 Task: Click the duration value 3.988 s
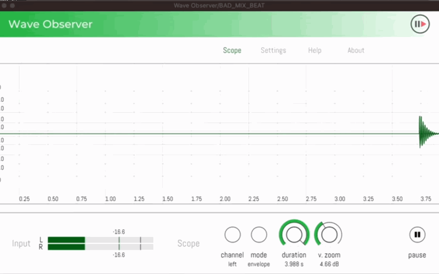click(294, 264)
